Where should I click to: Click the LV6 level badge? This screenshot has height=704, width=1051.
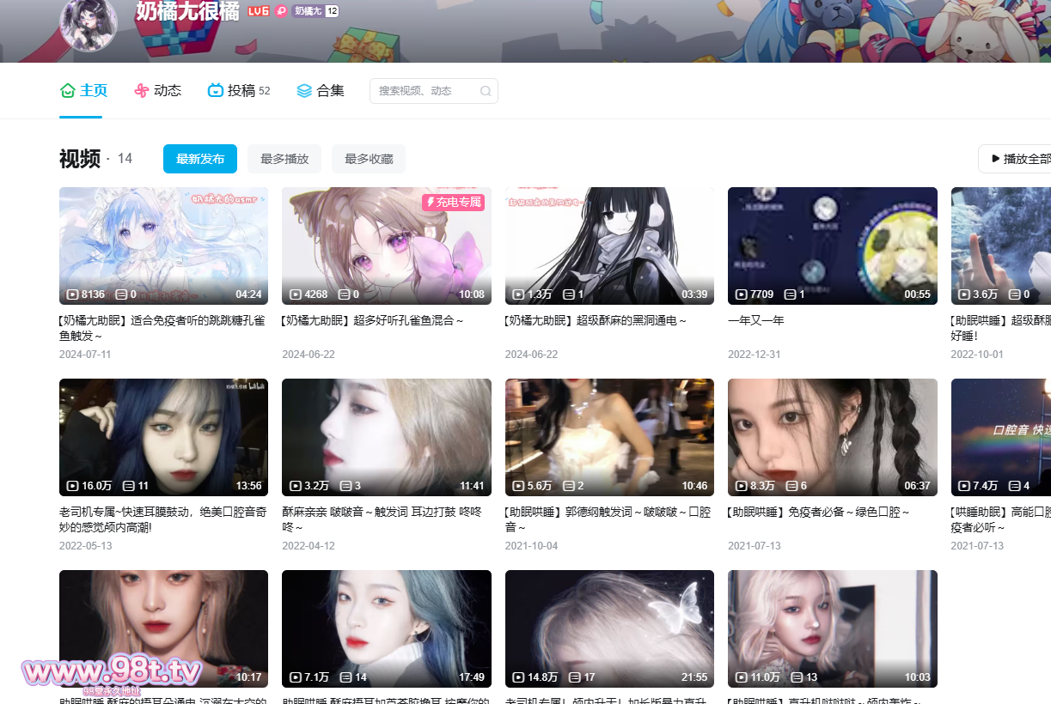coord(258,11)
